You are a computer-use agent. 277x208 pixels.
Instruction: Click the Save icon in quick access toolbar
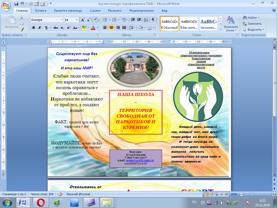[16, 3]
